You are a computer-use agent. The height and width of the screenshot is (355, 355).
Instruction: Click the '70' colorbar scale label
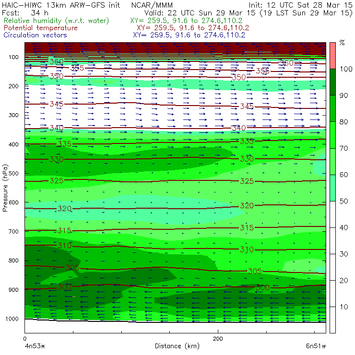344,148
